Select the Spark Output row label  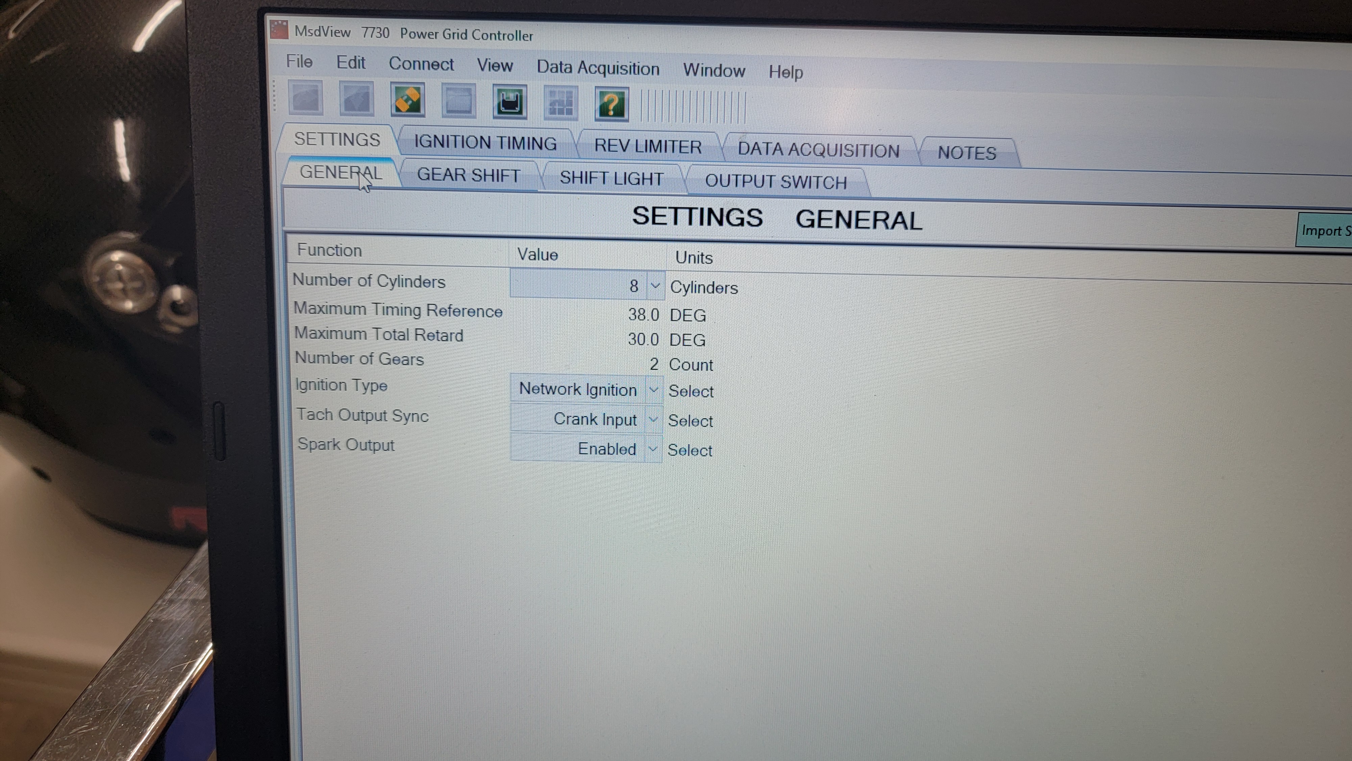tap(346, 444)
